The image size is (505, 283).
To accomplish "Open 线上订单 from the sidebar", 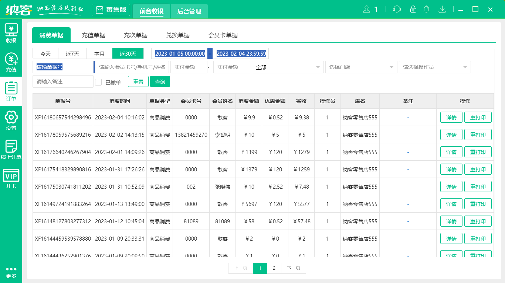I will coord(11,149).
